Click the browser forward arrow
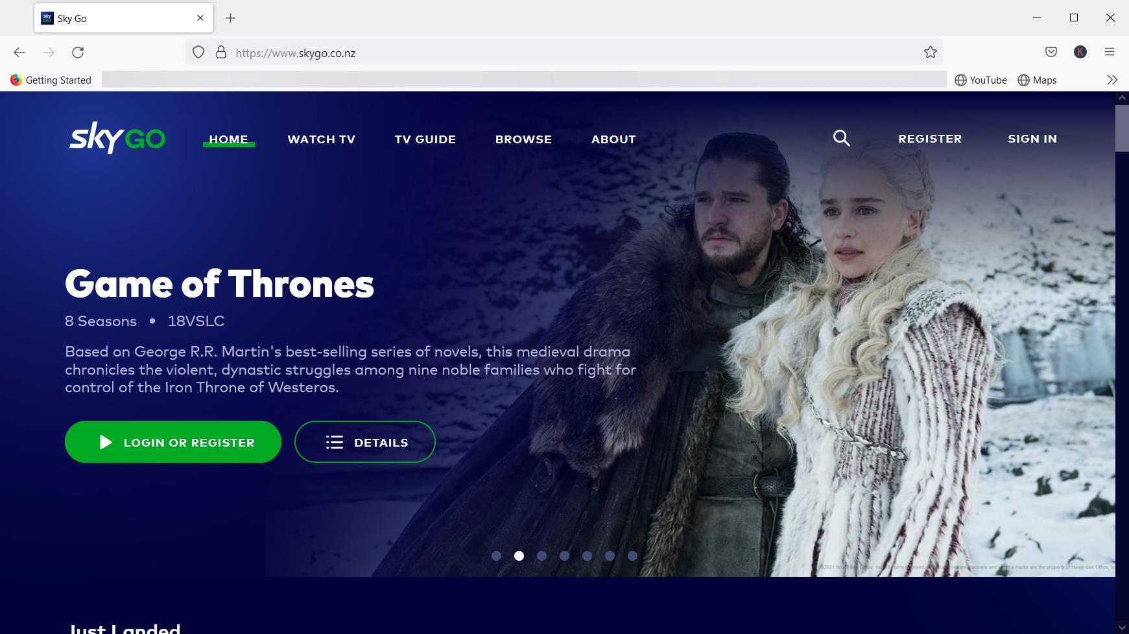The height and width of the screenshot is (634, 1129). click(49, 53)
